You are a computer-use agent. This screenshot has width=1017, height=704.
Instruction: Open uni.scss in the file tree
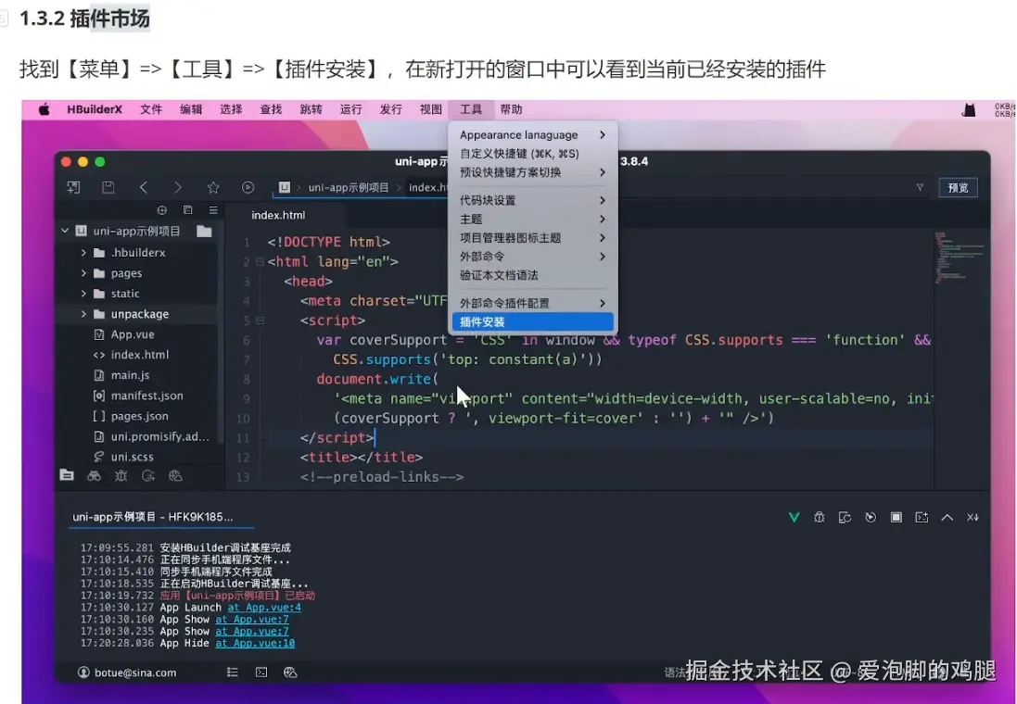point(123,457)
